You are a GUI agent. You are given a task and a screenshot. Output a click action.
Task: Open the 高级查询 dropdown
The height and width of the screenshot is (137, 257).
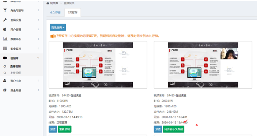point(58,27)
